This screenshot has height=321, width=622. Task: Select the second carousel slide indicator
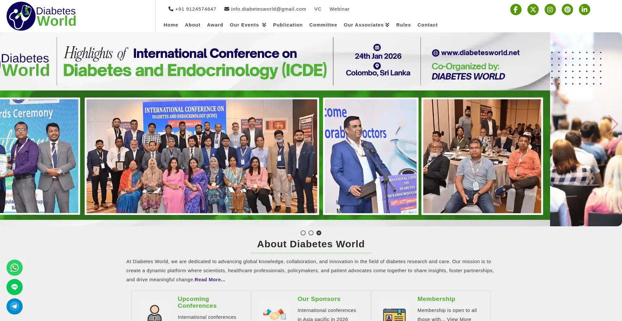[311, 233]
